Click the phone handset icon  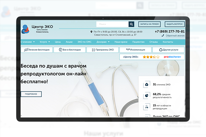(163, 35)
